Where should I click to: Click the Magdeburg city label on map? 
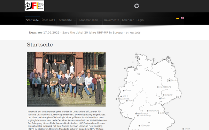pos(165,87)
